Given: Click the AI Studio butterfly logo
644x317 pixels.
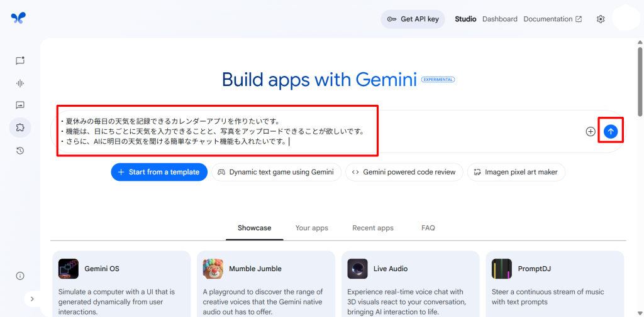Looking at the screenshot, I should [18, 18].
